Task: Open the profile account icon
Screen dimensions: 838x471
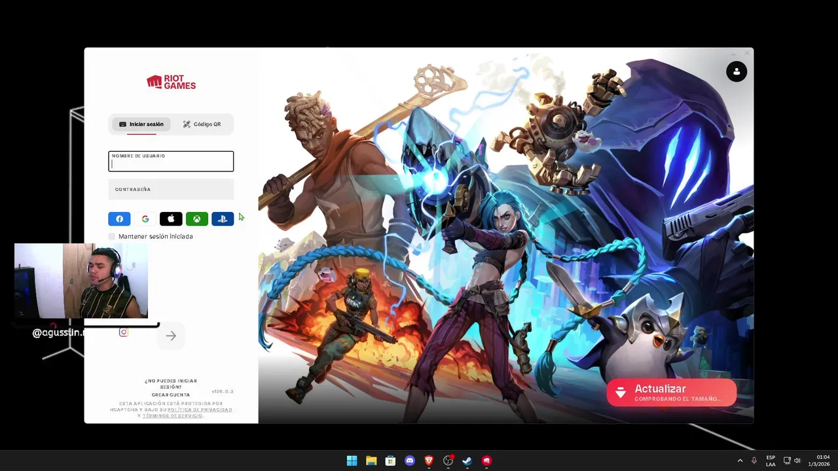Action: [737, 71]
